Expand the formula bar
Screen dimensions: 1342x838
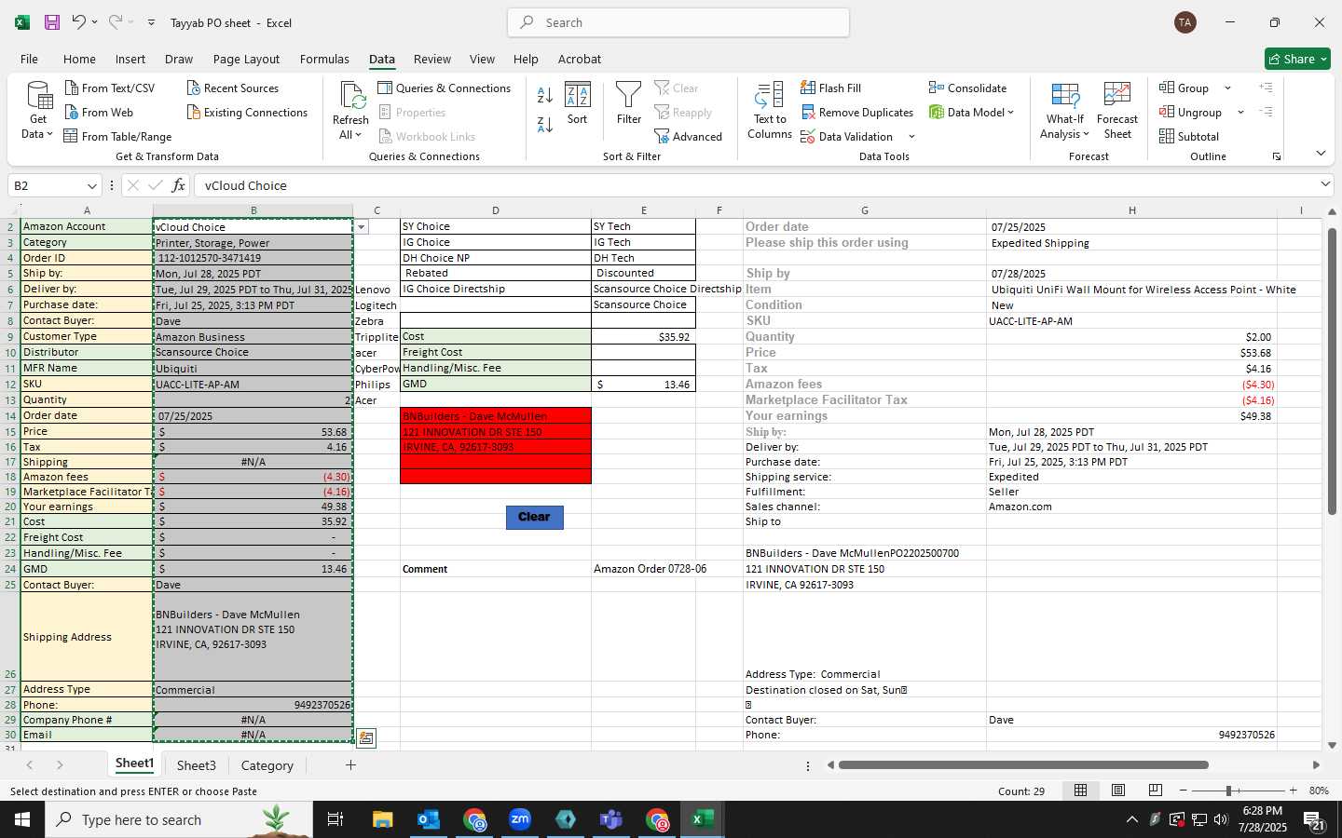(x=1325, y=184)
